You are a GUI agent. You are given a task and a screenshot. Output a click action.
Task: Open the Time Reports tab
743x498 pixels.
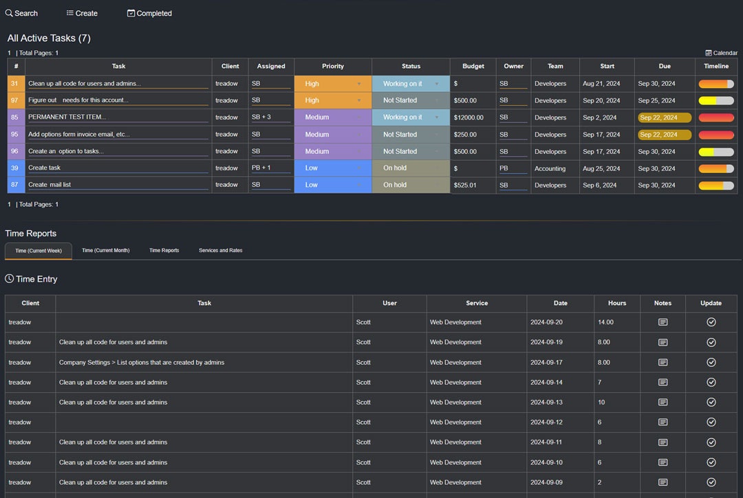point(164,250)
